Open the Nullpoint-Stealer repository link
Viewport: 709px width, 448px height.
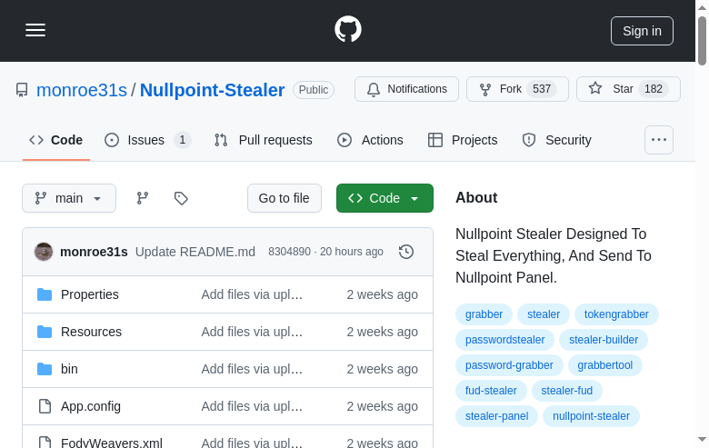click(x=212, y=90)
